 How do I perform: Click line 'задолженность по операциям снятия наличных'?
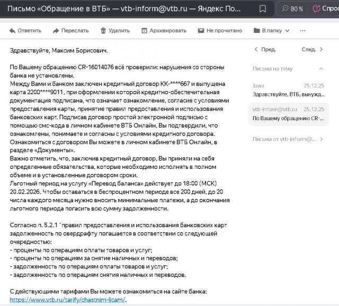(x=98, y=275)
